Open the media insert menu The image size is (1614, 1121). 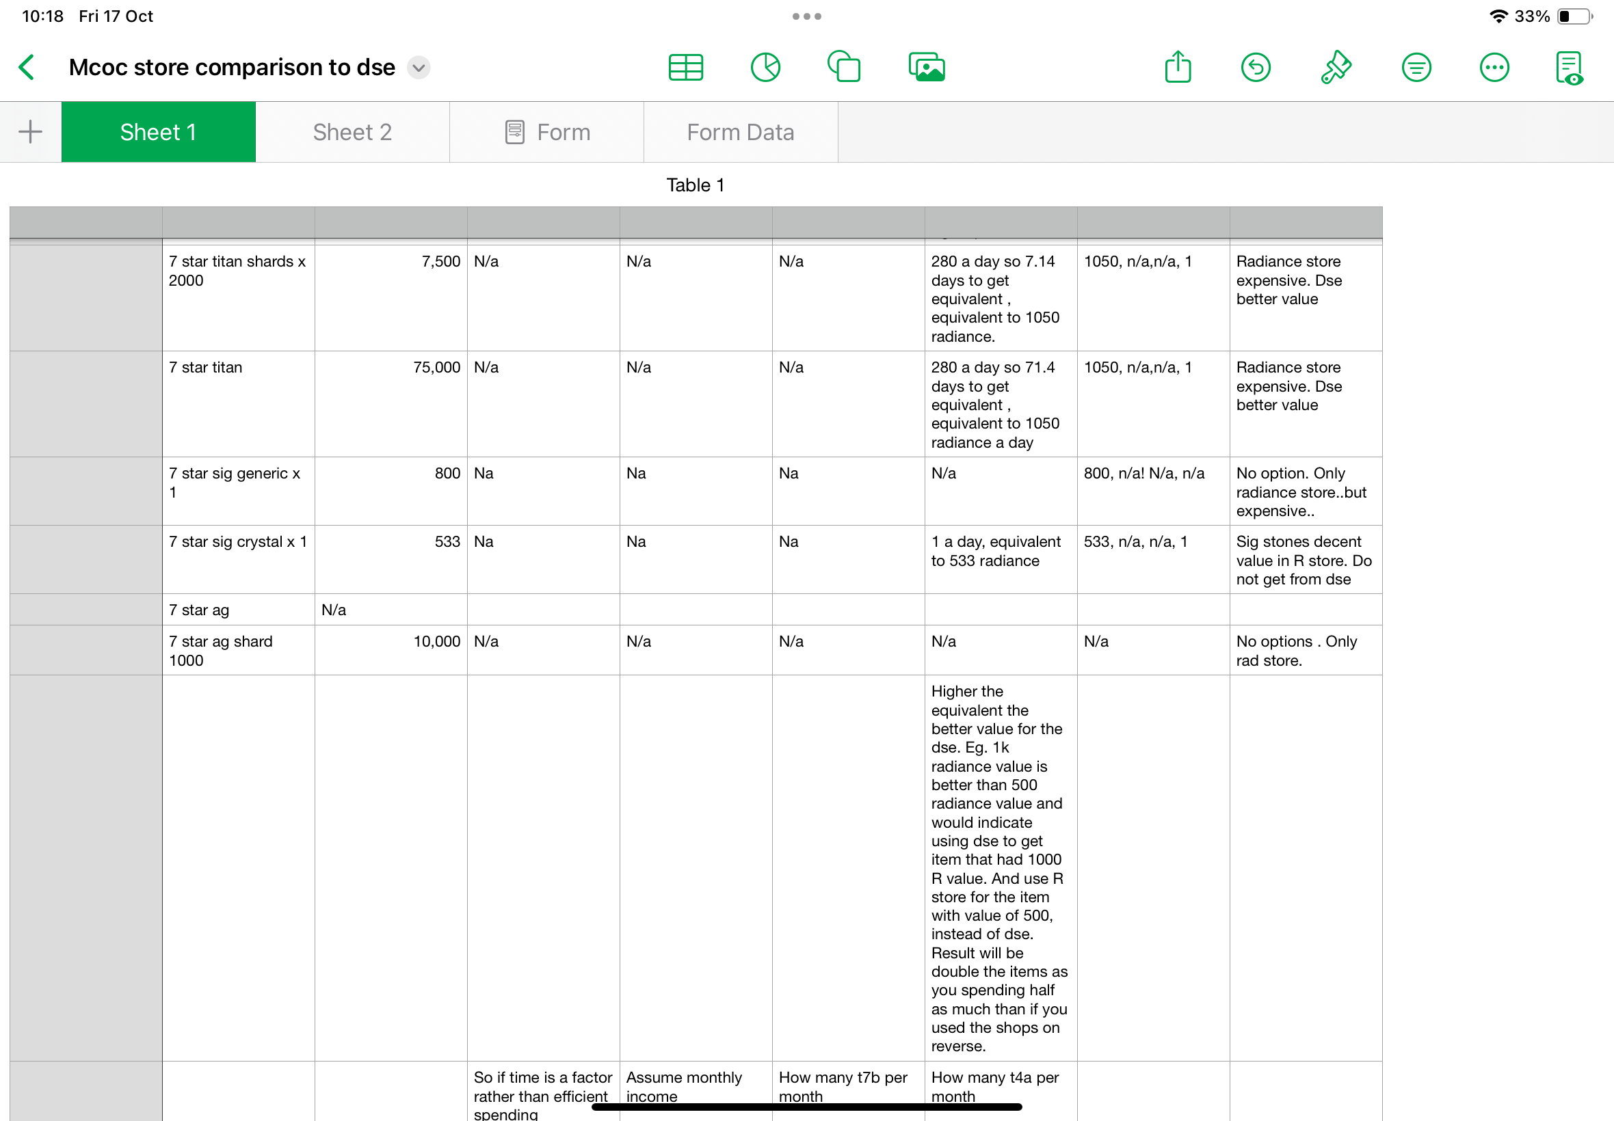point(926,68)
